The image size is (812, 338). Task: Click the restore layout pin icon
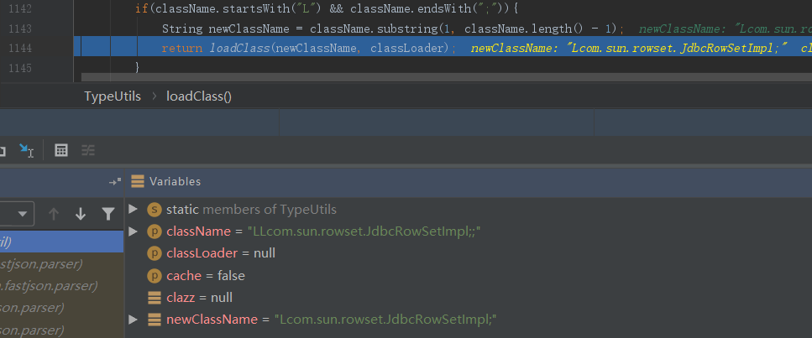pyautogui.click(x=115, y=182)
